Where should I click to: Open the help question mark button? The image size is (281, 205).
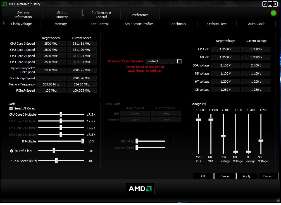coord(265,4)
